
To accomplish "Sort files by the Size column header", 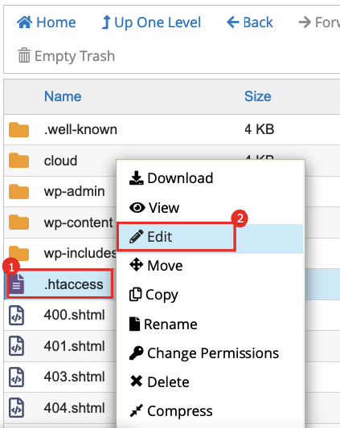I will [x=258, y=96].
